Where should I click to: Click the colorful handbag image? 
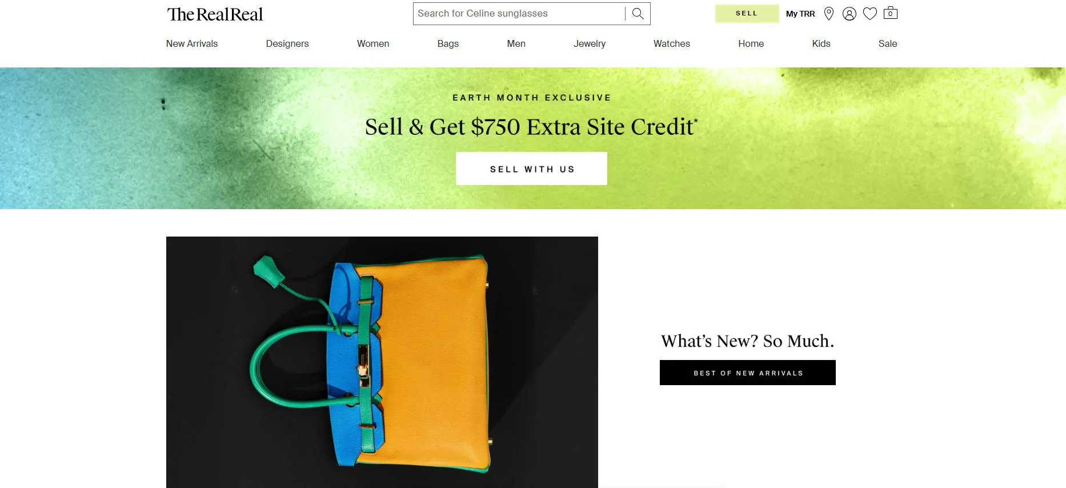382,362
